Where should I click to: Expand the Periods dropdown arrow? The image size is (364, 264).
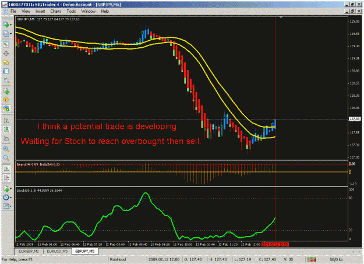tap(10, 198)
